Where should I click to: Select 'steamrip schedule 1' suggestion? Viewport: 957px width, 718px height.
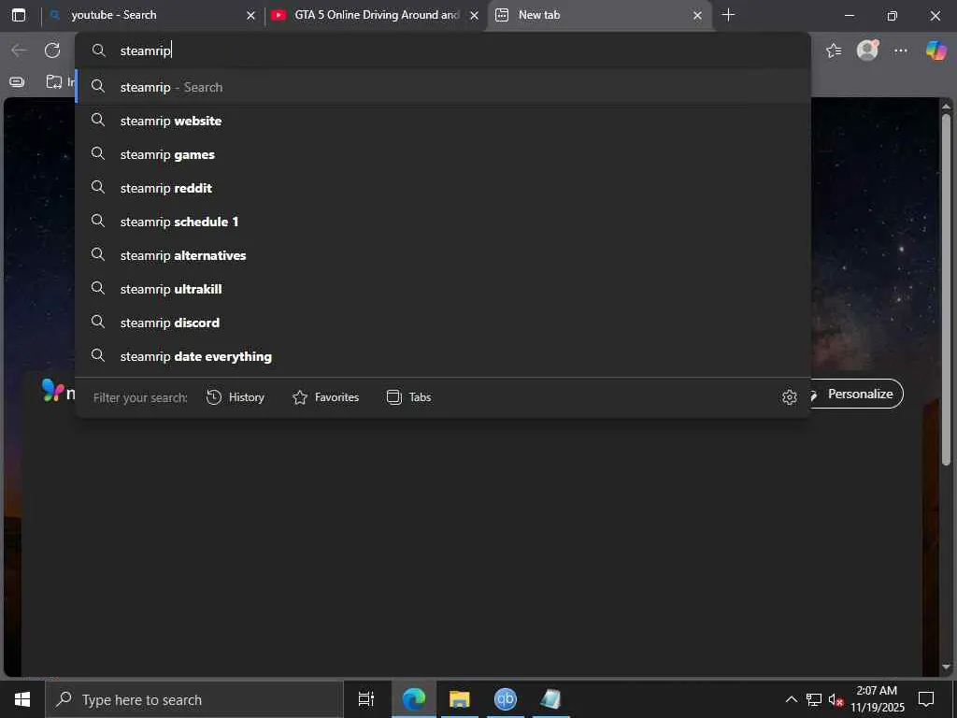coord(442,221)
